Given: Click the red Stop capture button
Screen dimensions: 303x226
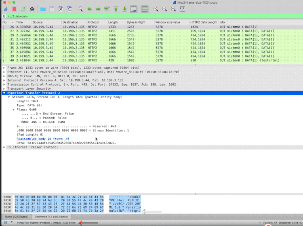Looking at the screenshot, I should click(14, 9).
